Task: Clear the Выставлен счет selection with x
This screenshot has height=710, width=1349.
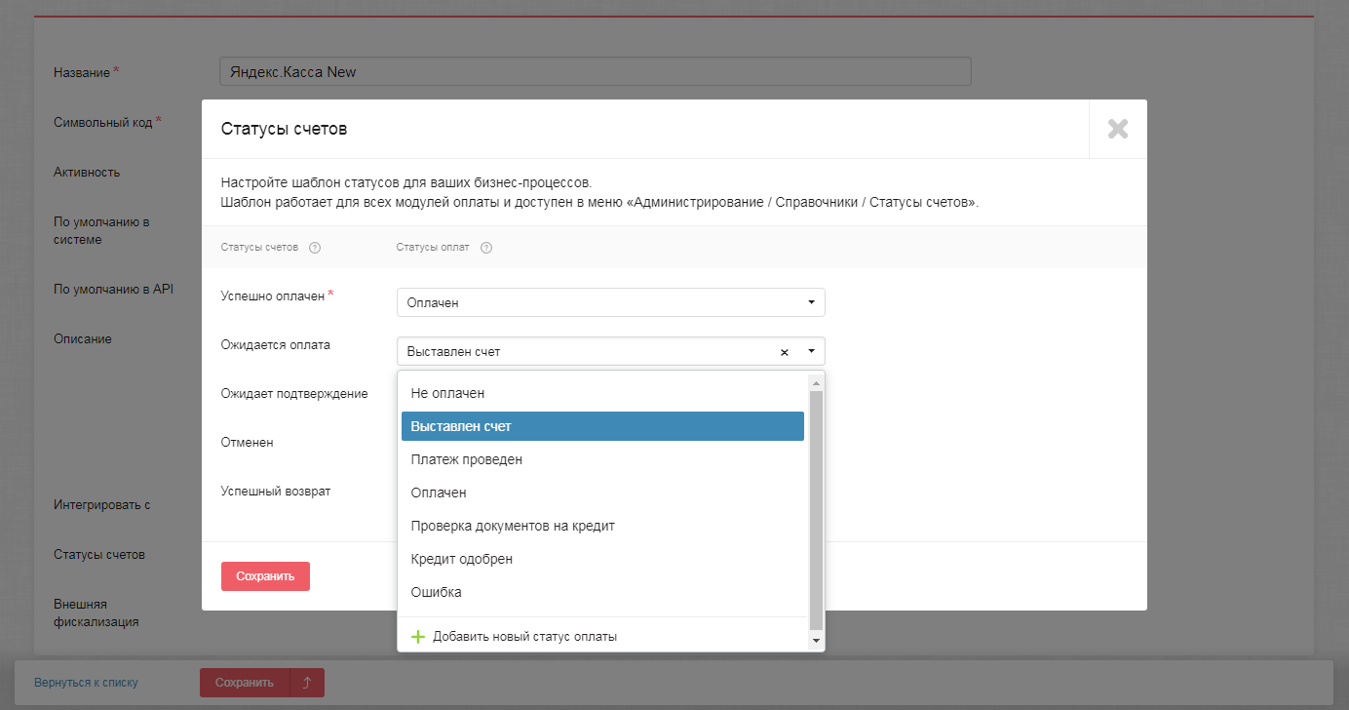Action: [784, 352]
